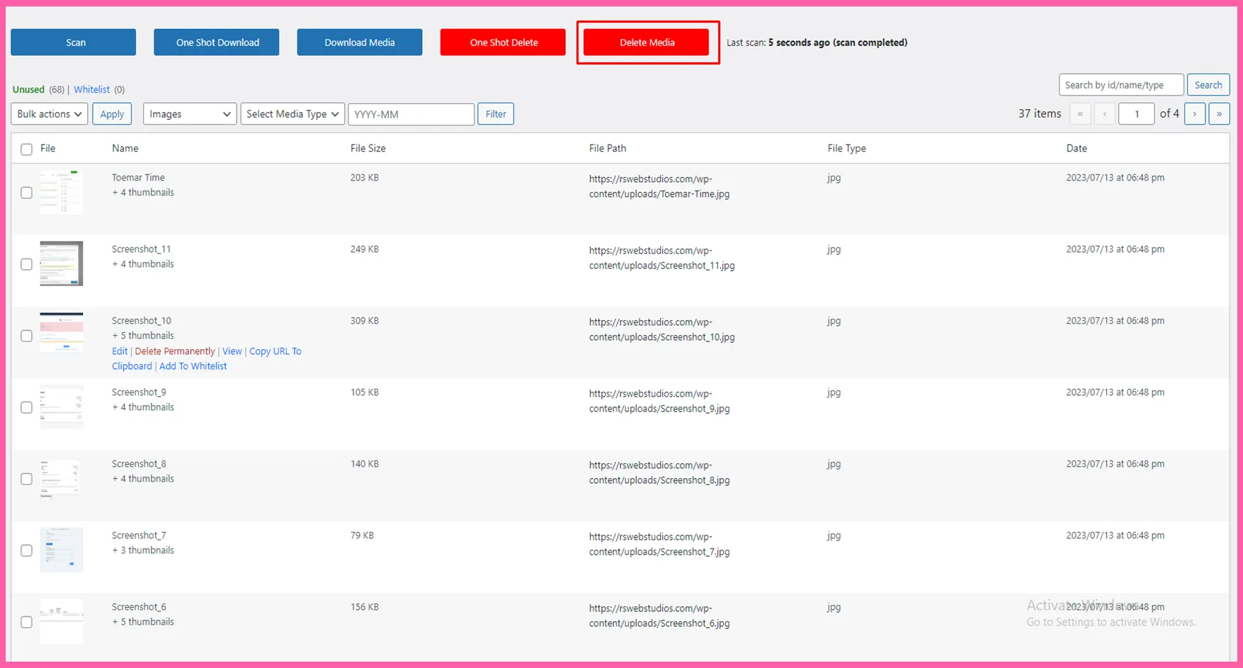Start a new scan with Scan button

point(74,43)
